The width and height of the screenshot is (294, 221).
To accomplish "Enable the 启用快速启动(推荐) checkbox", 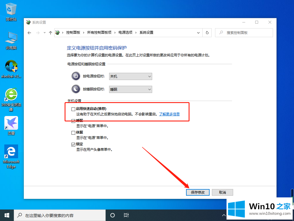I will (x=73, y=109).
